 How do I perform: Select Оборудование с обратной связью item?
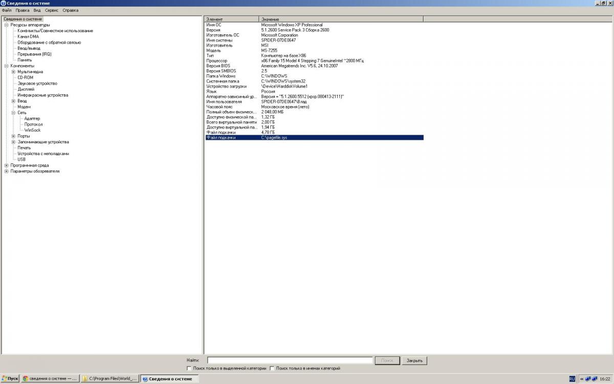click(x=49, y=42)
